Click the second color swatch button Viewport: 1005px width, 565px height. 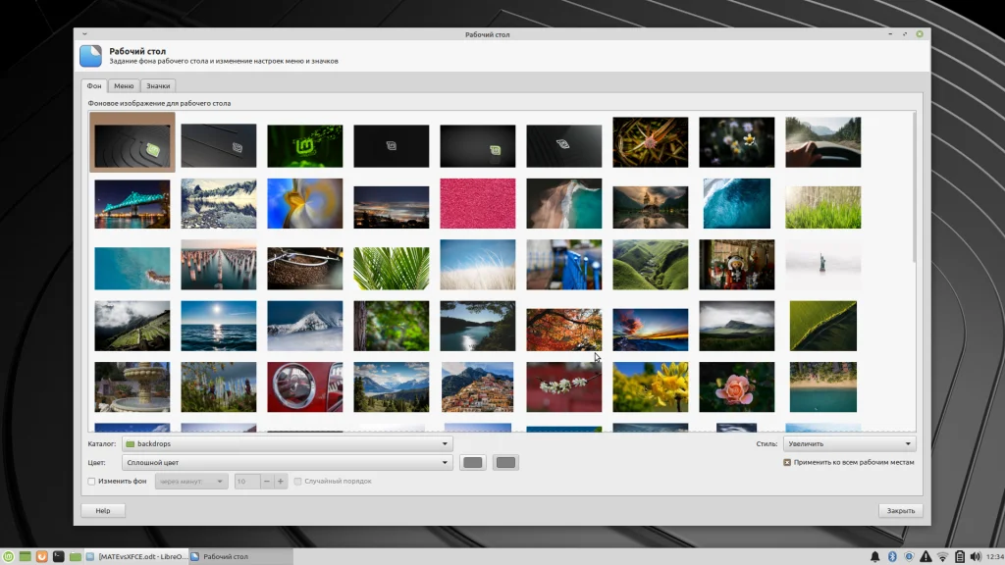pos(505,463)
